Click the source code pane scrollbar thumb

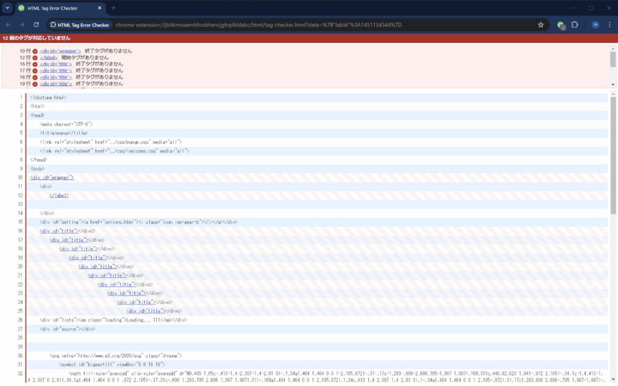coord(613,156)
